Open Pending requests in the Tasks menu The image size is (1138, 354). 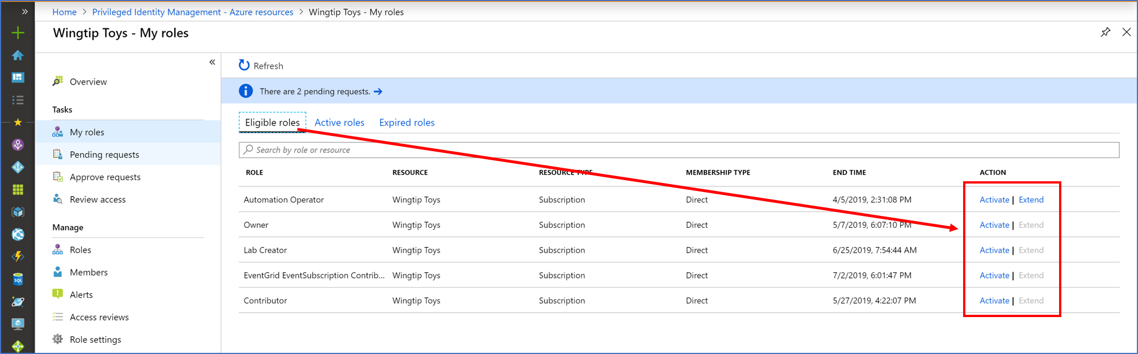tap(104, 155)
